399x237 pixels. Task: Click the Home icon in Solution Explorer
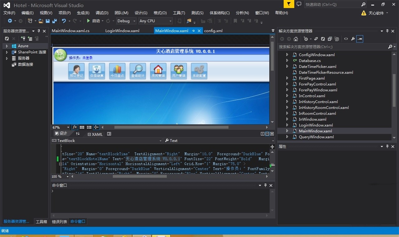(x=296, y=39)
